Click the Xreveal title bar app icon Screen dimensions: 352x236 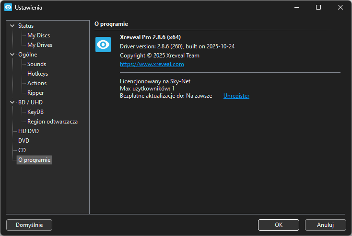(8, 7)
